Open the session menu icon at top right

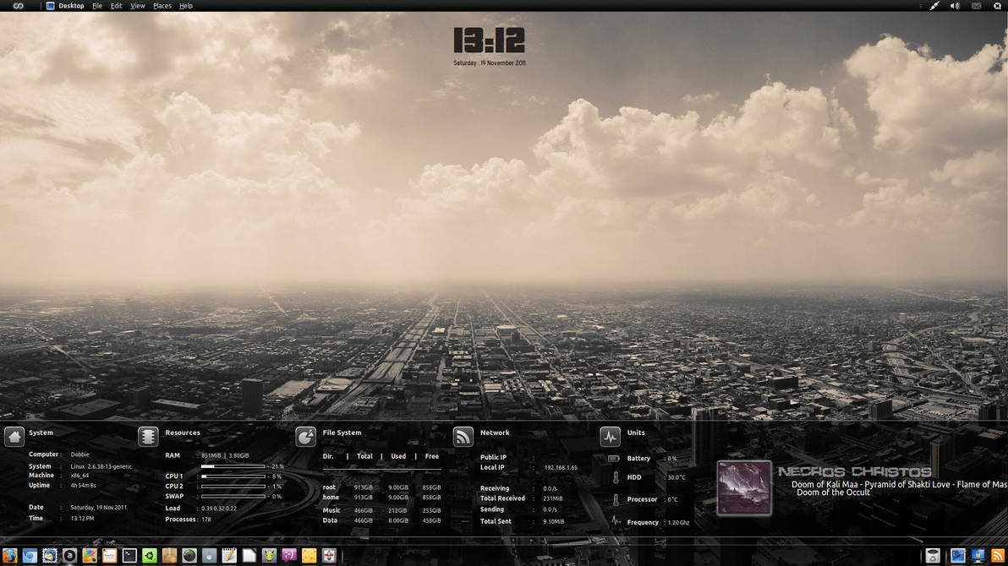pyautogui.click(x=998, y=6)
